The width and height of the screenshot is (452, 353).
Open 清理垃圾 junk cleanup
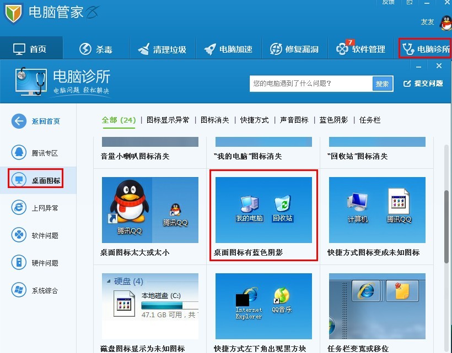click(x=162, y=49)
